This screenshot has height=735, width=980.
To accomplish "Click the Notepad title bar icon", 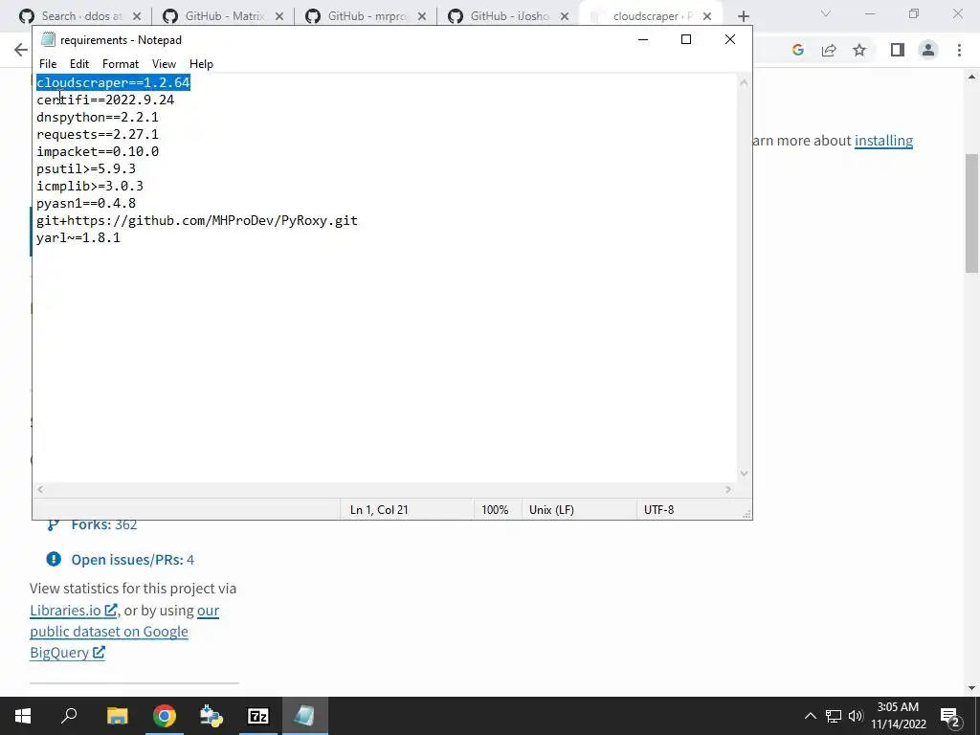I will 48,39.
